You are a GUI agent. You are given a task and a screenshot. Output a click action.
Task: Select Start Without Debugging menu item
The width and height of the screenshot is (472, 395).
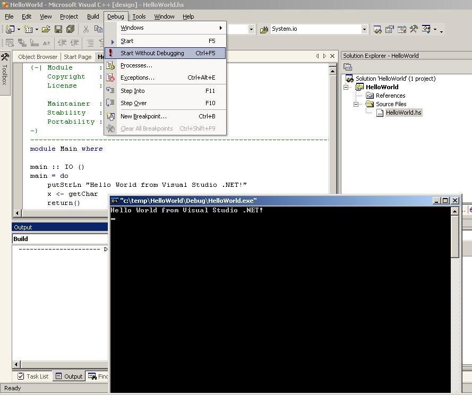point(165,53)
